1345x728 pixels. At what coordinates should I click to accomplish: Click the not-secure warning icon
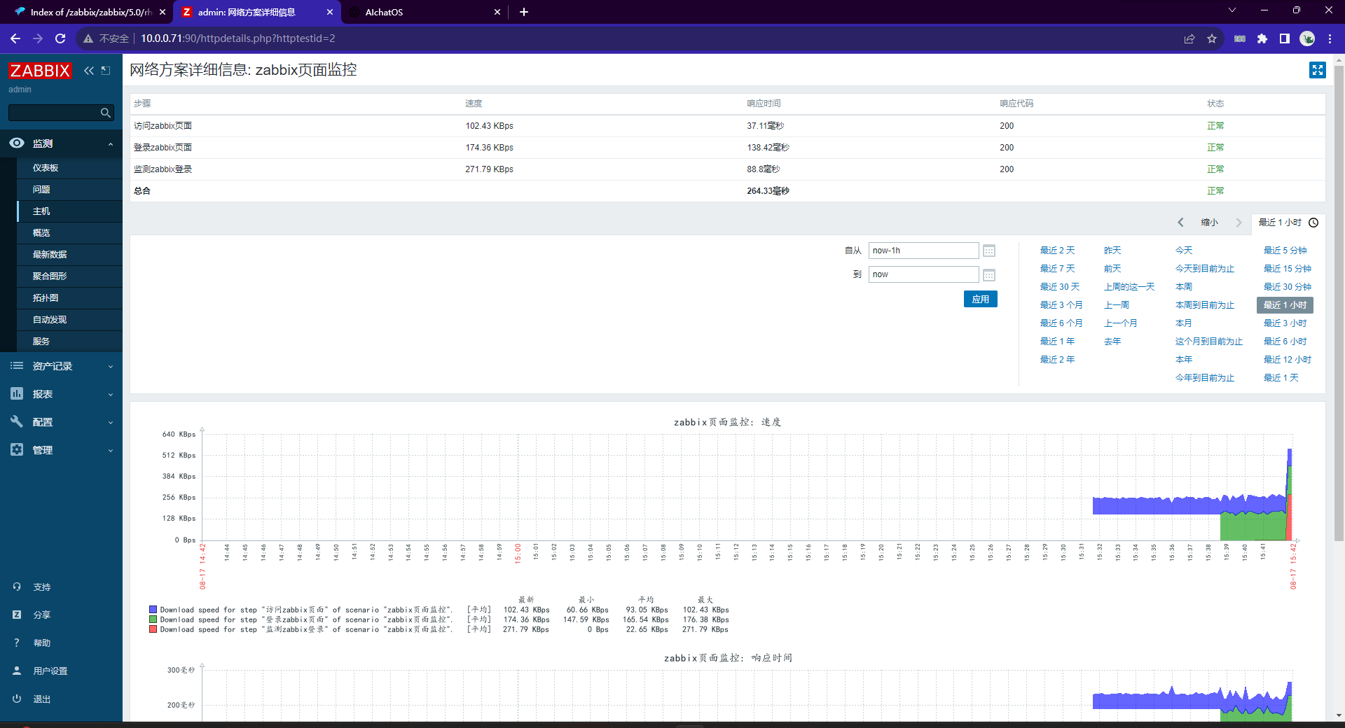click(88, 38)
